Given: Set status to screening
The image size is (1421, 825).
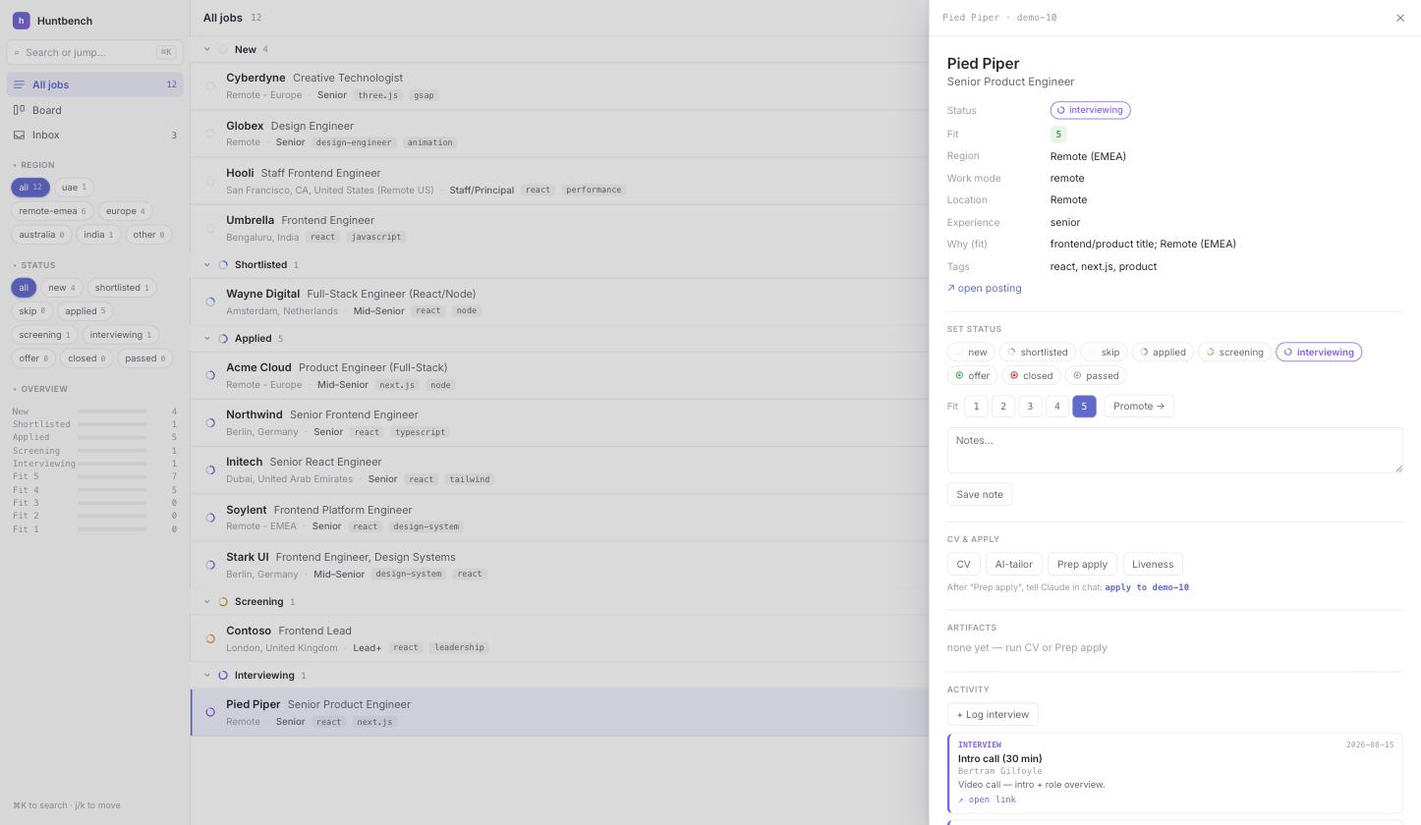Looking at the screenshot, I should (1234, 352).
